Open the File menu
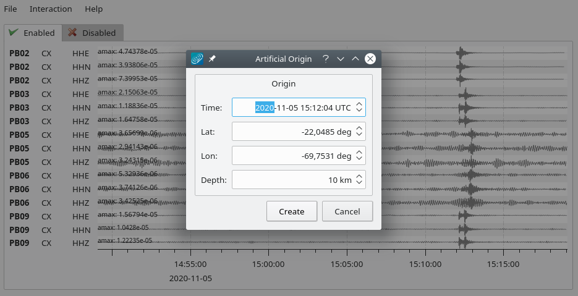 [x=11, y=9]
